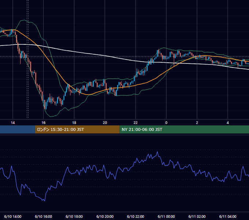Click the 22 hour axis label
249x220 pixels.
tap(135, 123)
